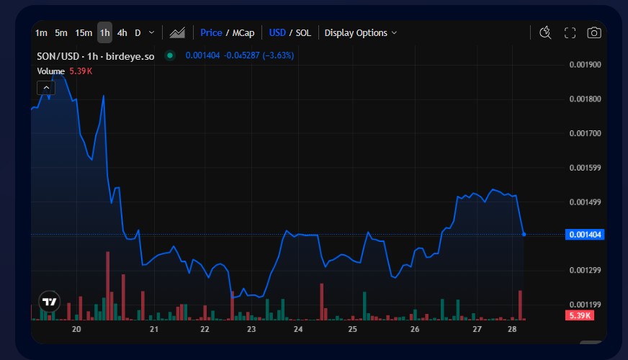
Task: Click the green market status dot
Action: 170,55
